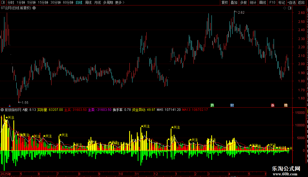Image resolution: width=308 pixels, height=177 pixels.
Task: Add stock with +自选 button
Action: [291, 2]
